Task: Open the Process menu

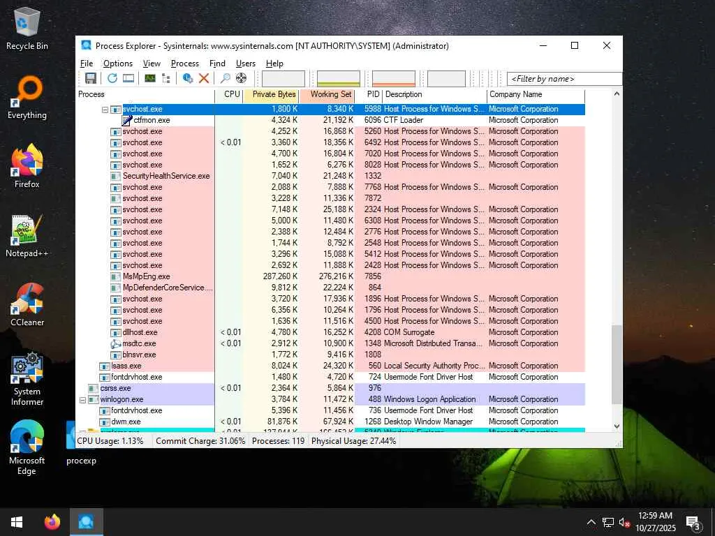Action: click(x=184, y=64)
